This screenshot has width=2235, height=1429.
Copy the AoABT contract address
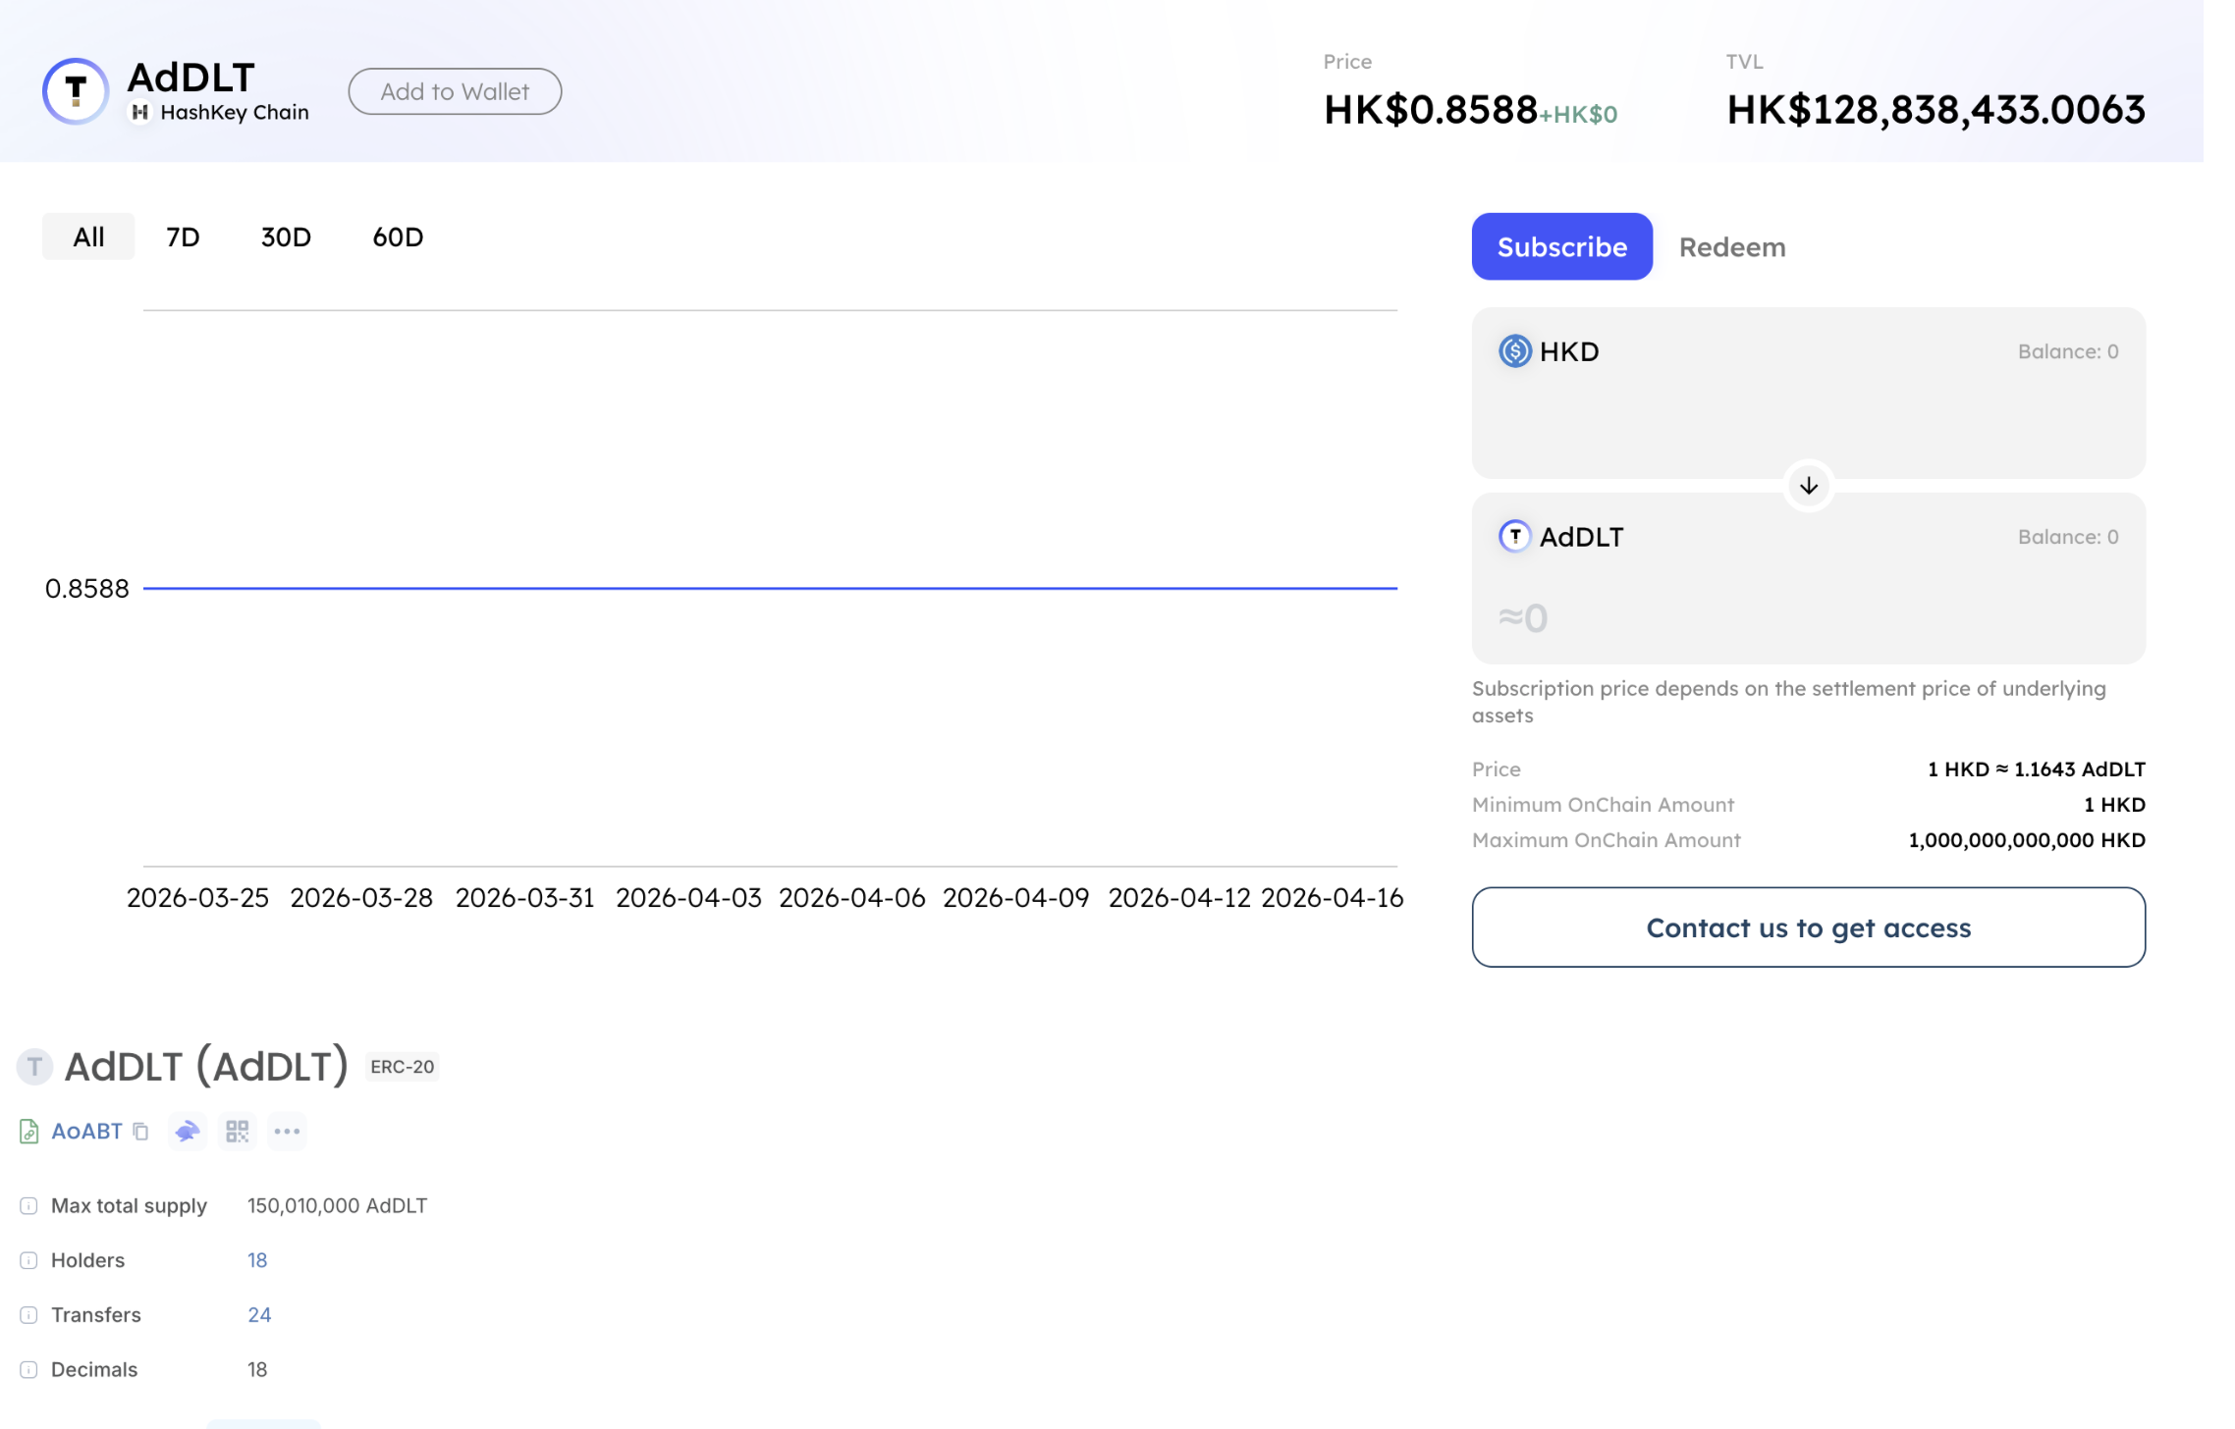(x=140, y=1132)
